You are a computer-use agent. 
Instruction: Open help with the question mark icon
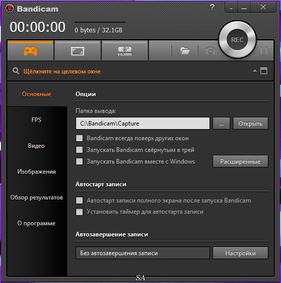(212, 7)
